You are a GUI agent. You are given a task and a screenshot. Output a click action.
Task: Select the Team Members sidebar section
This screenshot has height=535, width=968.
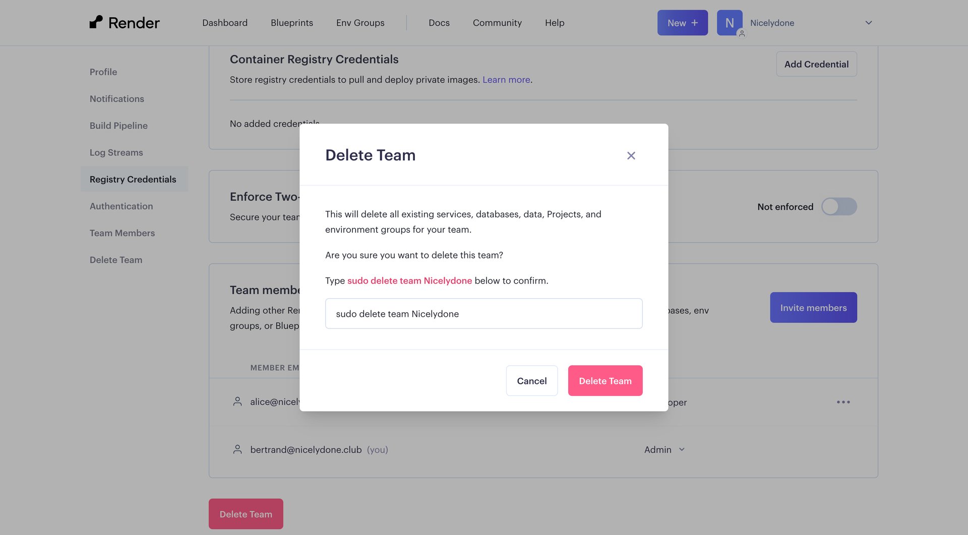[x=122, y=233]
